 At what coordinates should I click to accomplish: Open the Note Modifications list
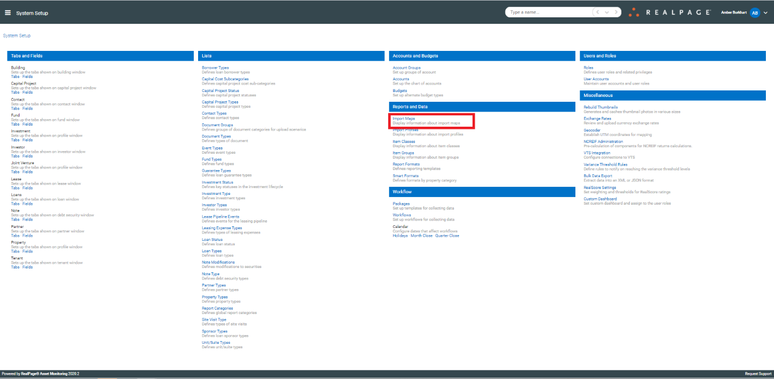218,263
